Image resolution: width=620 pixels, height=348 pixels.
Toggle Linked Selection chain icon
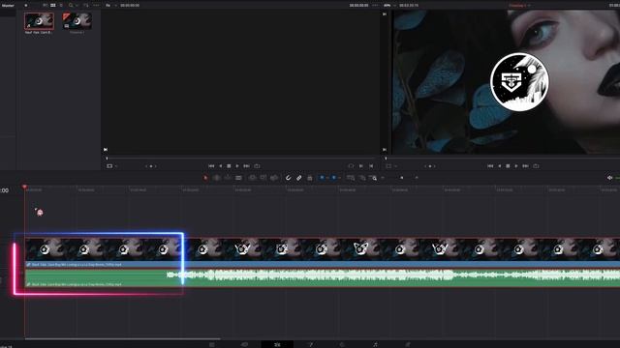coord(299,178)
